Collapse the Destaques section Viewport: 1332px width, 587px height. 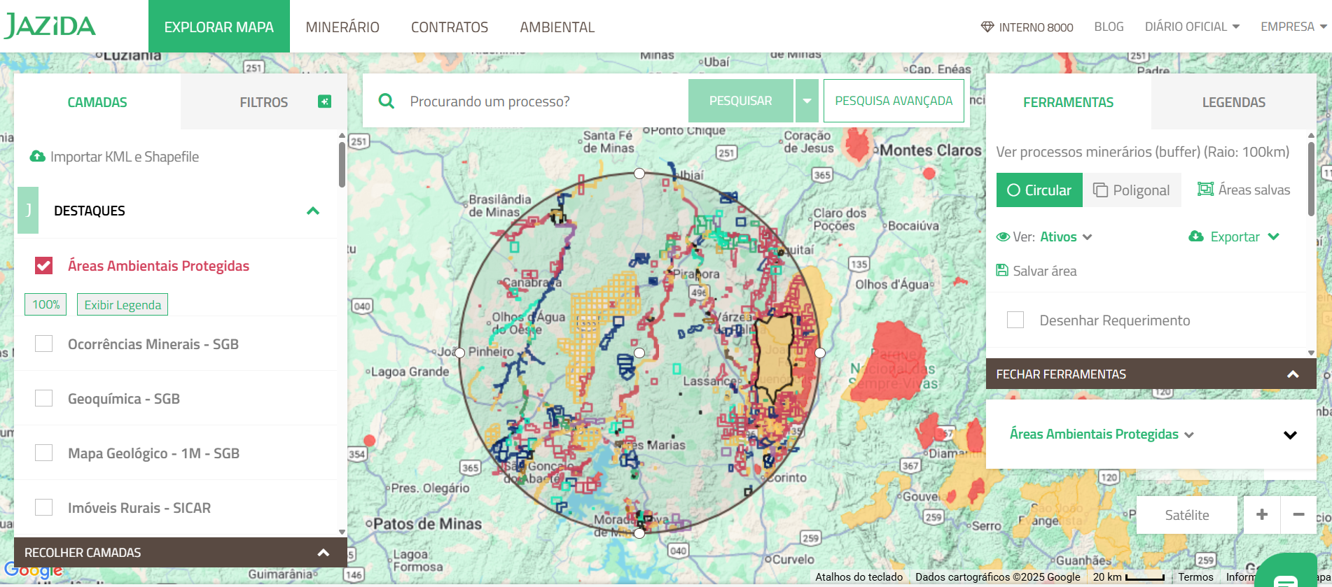313,211
